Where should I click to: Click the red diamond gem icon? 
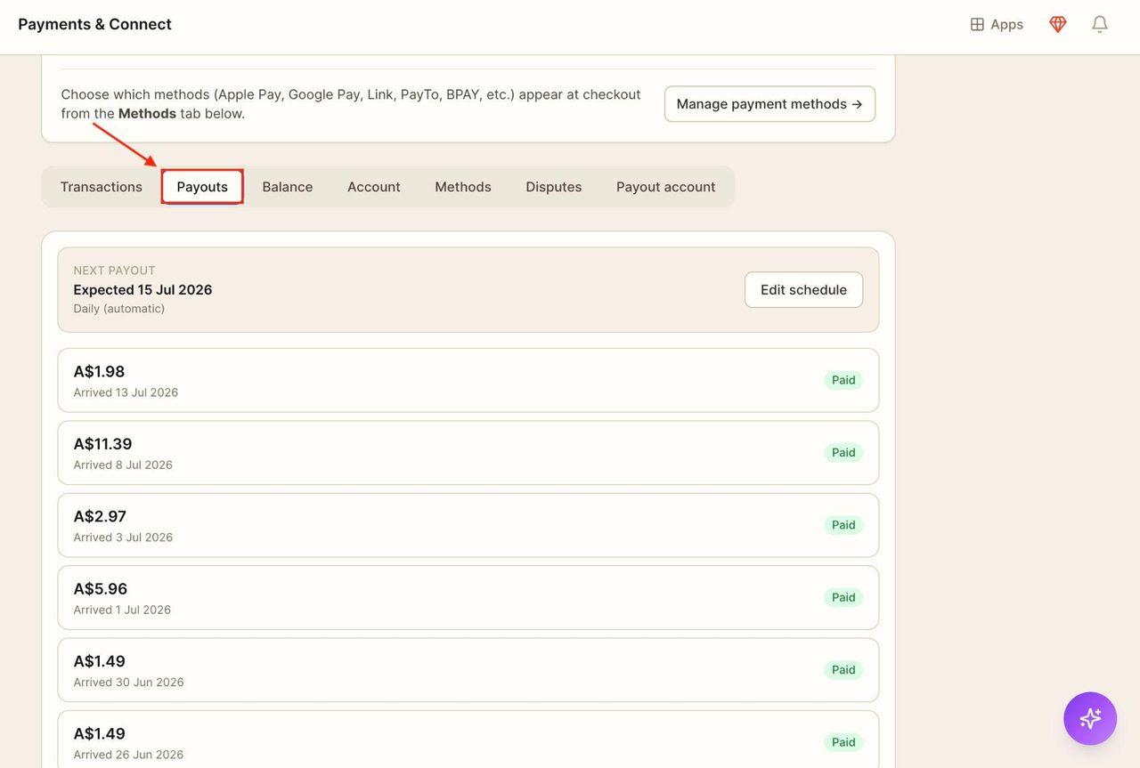pyautogui.click(x=1057, y=24)
